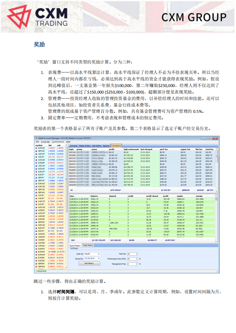The height and width of the screenshot is (333, 236).
Task: Click the symbol list vertical scrollbar
Action: point(66,207)
